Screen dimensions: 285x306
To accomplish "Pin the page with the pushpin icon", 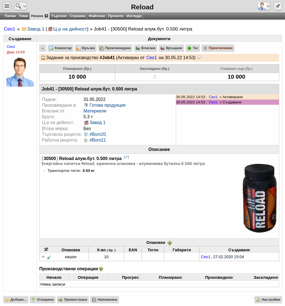I will (x=278, y=6).
